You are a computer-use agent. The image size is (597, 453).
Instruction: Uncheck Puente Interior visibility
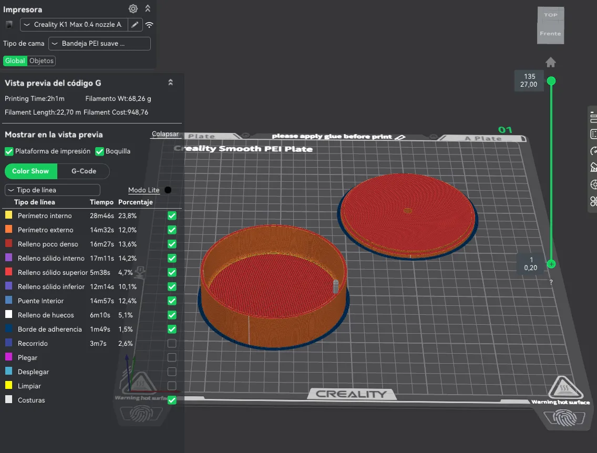pos(172,301)
